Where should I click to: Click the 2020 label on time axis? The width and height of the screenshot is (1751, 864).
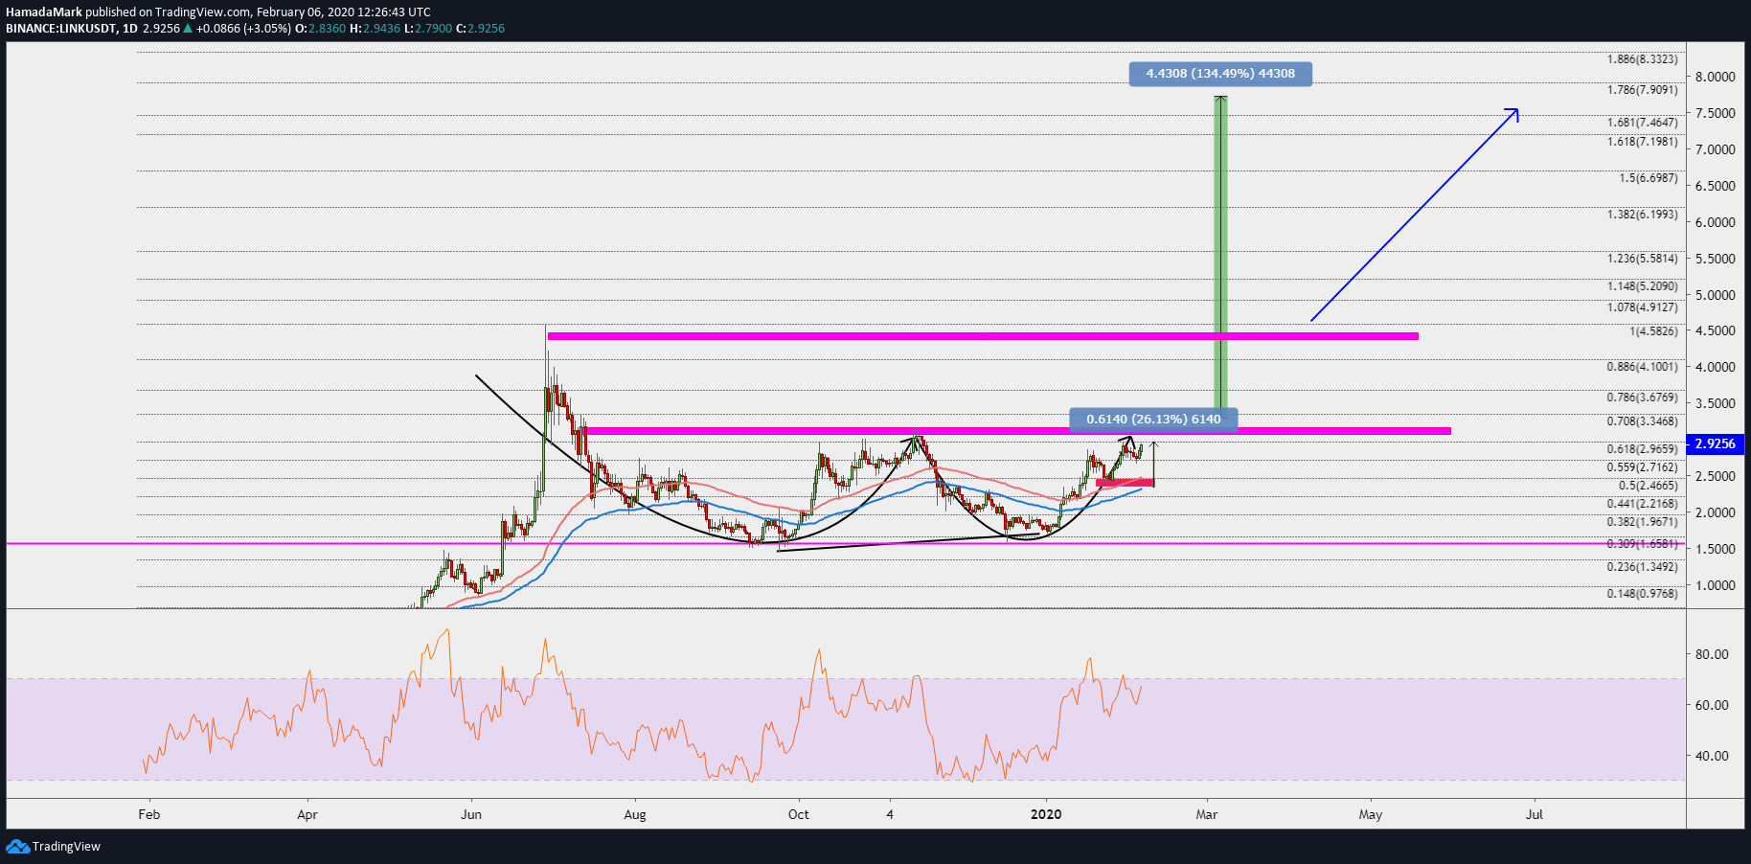[1046, 815]
